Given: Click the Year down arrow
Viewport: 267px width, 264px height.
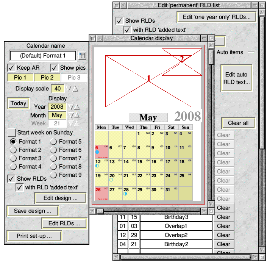Looking at the screenshot, I should pyautogui.click(x=70, y=107).
